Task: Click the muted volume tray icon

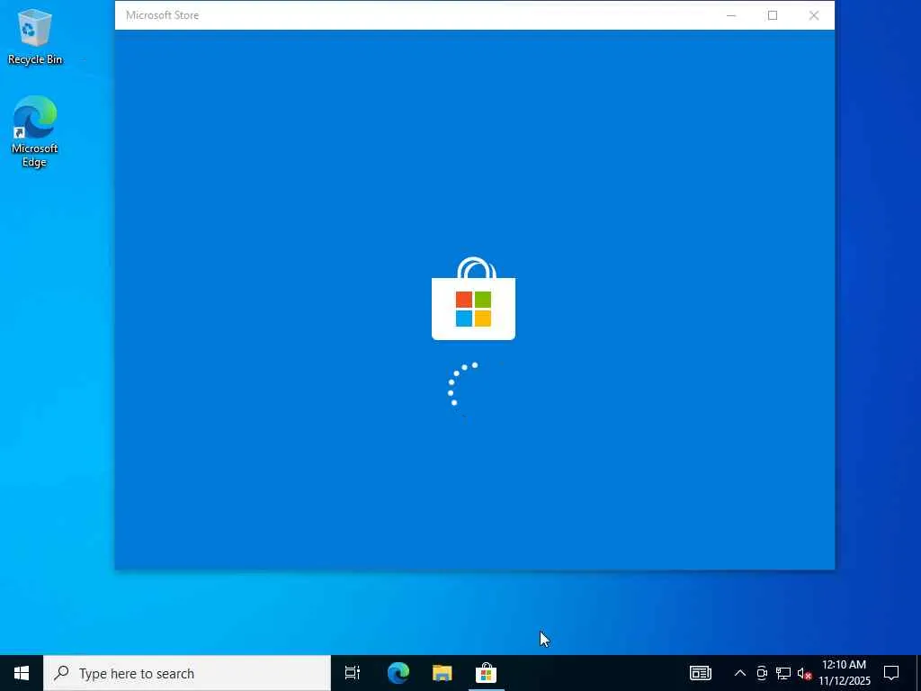Action: point(805,673)
